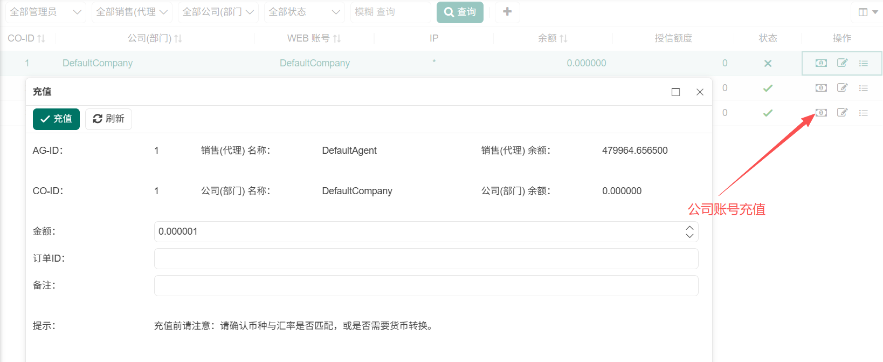Open list icon in third table row
Screen dimensions: 883x362
pyautogui.click(x=863, y=113)
